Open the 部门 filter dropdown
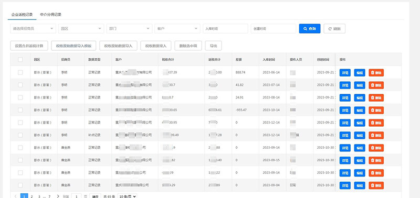The image size is (420, 198). (129, 29)
